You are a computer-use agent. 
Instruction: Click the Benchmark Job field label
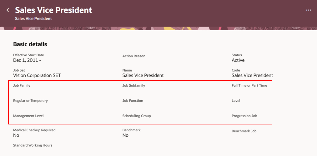(244, 131)
